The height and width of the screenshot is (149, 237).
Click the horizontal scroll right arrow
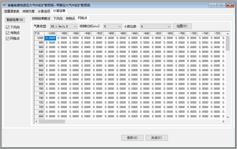[223, 122]
